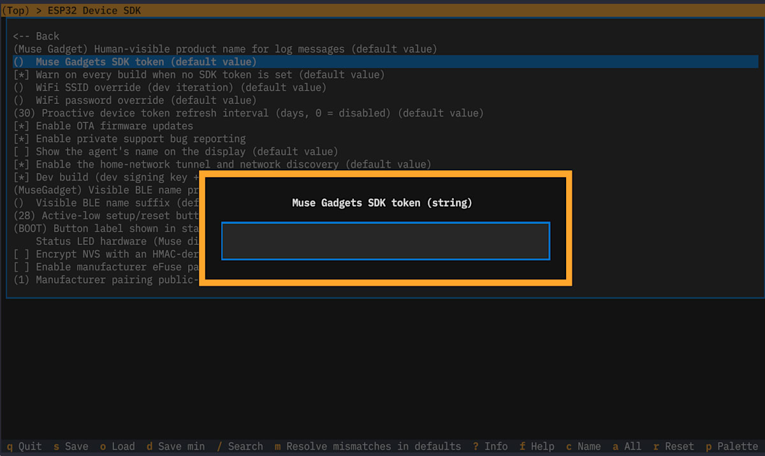This screenshot has height=456, width=765.
Task: Choose Save min in the bottom bar
Action: pos(175,446)
